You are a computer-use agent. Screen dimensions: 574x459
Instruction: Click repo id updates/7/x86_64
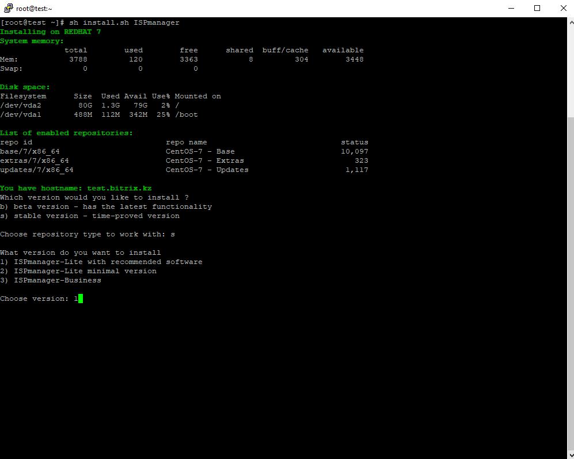click(x=37, y=170)
